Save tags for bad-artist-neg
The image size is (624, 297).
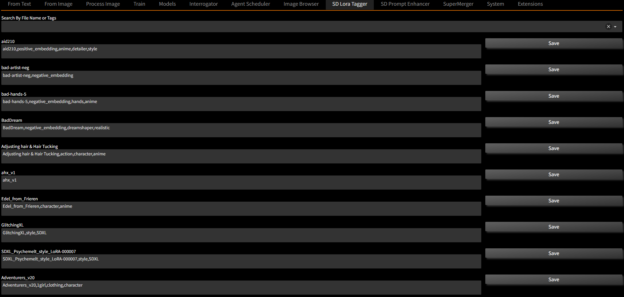point(554,69)
